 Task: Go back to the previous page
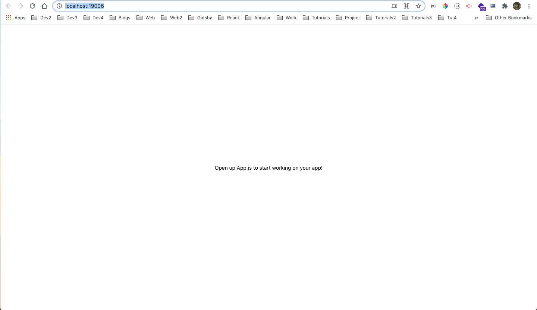pos(9,6)
